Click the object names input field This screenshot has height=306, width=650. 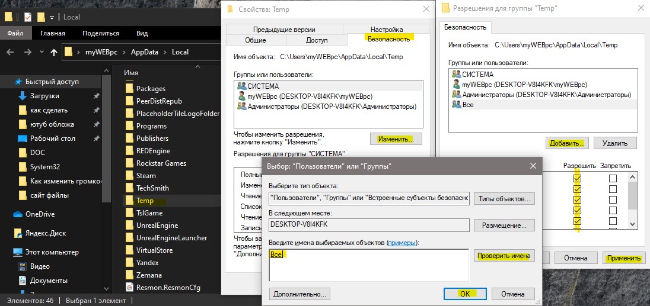click(368, 265)
